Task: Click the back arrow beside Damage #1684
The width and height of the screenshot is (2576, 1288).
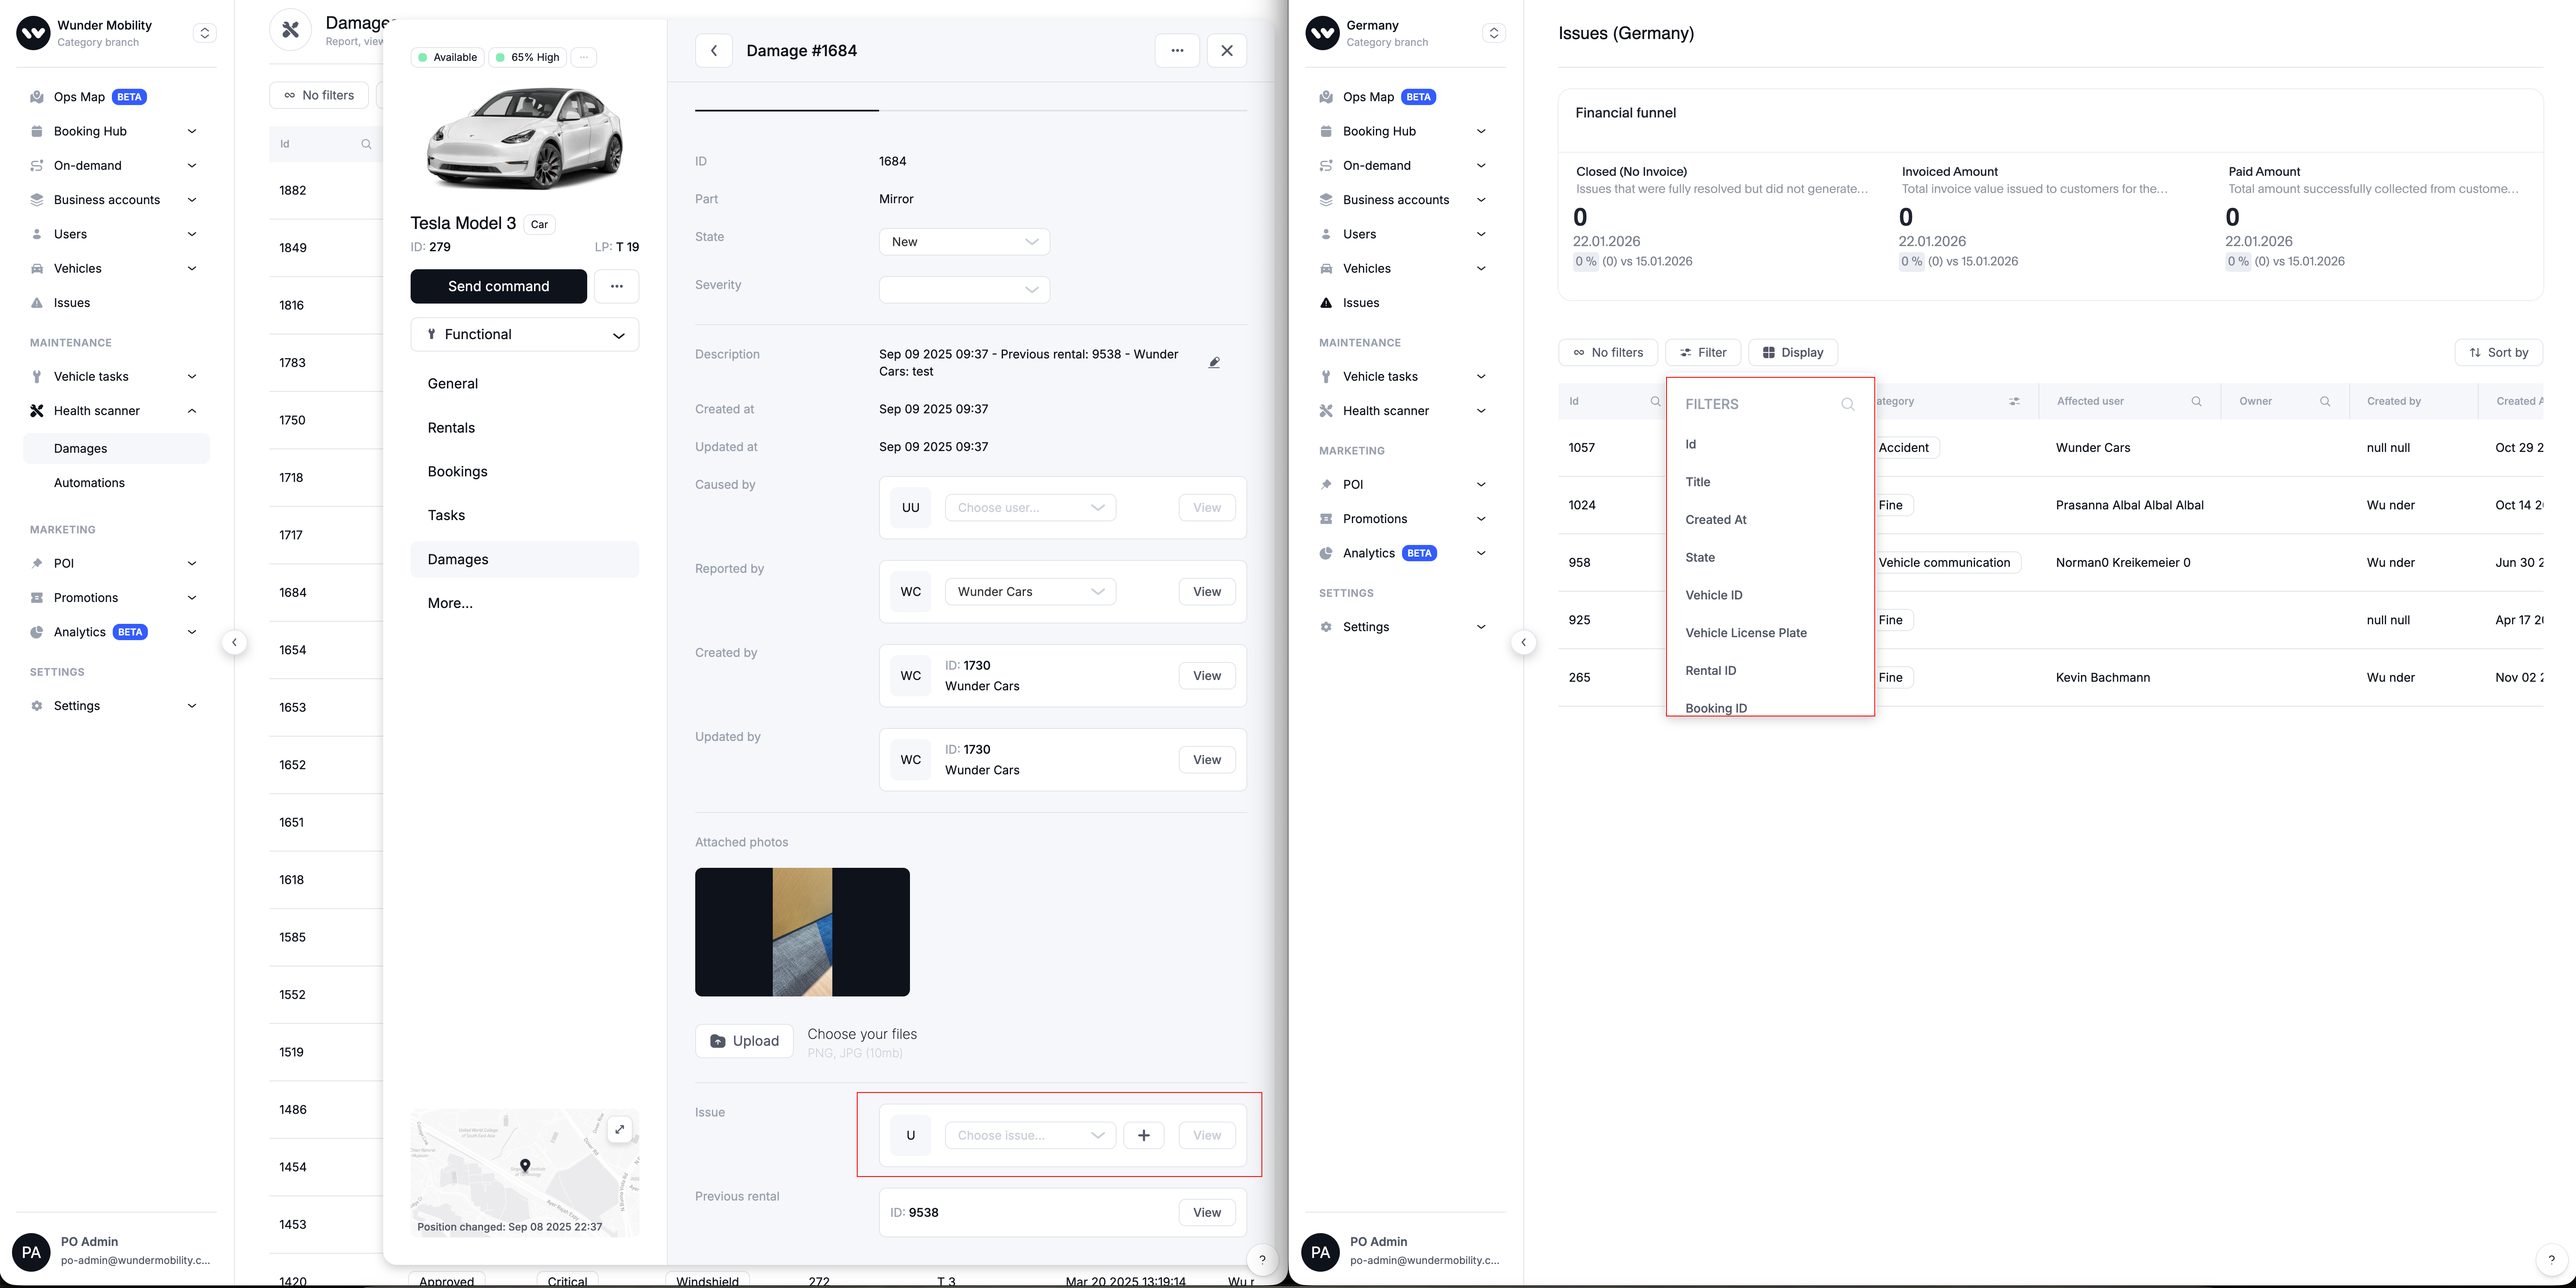Action: pos(714,51)
